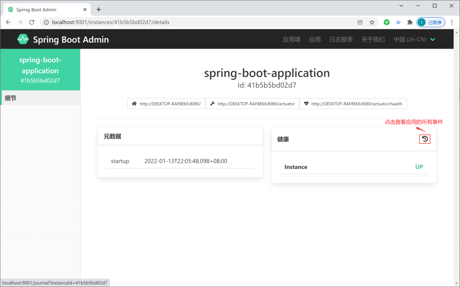The image size is (460, 287).
Task: Open 细节 in the sidebar
Action: (x=11, y=98)
